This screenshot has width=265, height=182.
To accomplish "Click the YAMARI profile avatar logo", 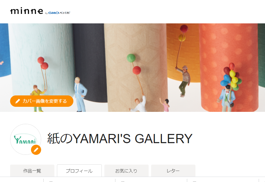I will point(26,139).
